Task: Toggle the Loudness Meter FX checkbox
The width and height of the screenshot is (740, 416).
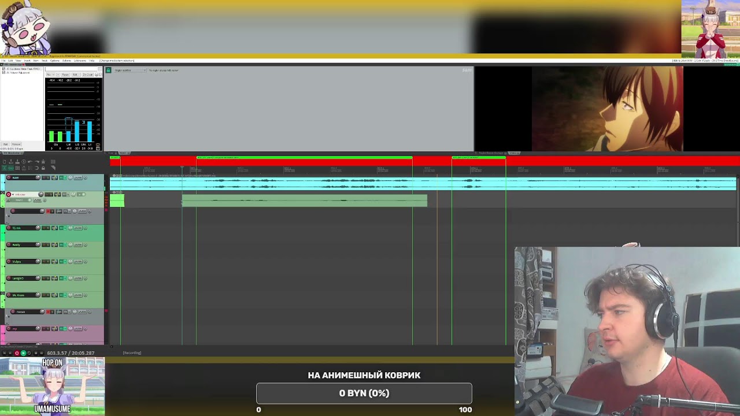Action: click(4, 69)
